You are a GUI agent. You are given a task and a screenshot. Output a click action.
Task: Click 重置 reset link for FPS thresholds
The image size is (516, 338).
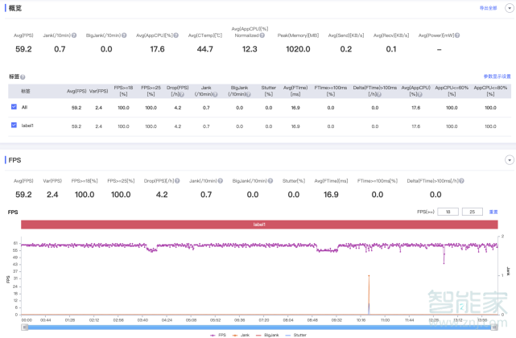(x=493, y=212)
